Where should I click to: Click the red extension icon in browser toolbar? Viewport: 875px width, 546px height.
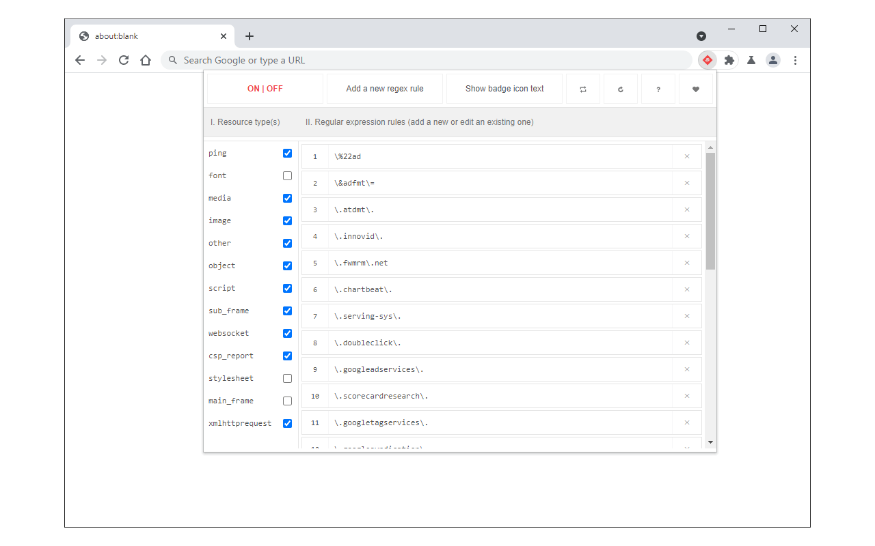[708, 60]
